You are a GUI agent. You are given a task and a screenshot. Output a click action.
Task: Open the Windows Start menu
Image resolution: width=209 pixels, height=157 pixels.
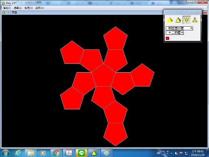pyautogui.click(x=5, y=153)
